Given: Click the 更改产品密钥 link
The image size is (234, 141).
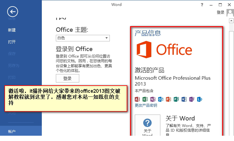Looking at the screenshot, I should click(146, 106).
